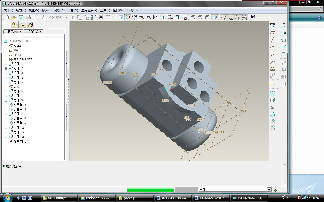The height and width of the screenshot is (202, 324).
Task: Click the Zoom In magnifier icon
Action: tap(141, 17)
